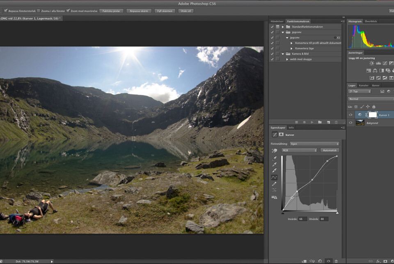
Task: Add a Levels adjustment layer
Action: point(378,63)
